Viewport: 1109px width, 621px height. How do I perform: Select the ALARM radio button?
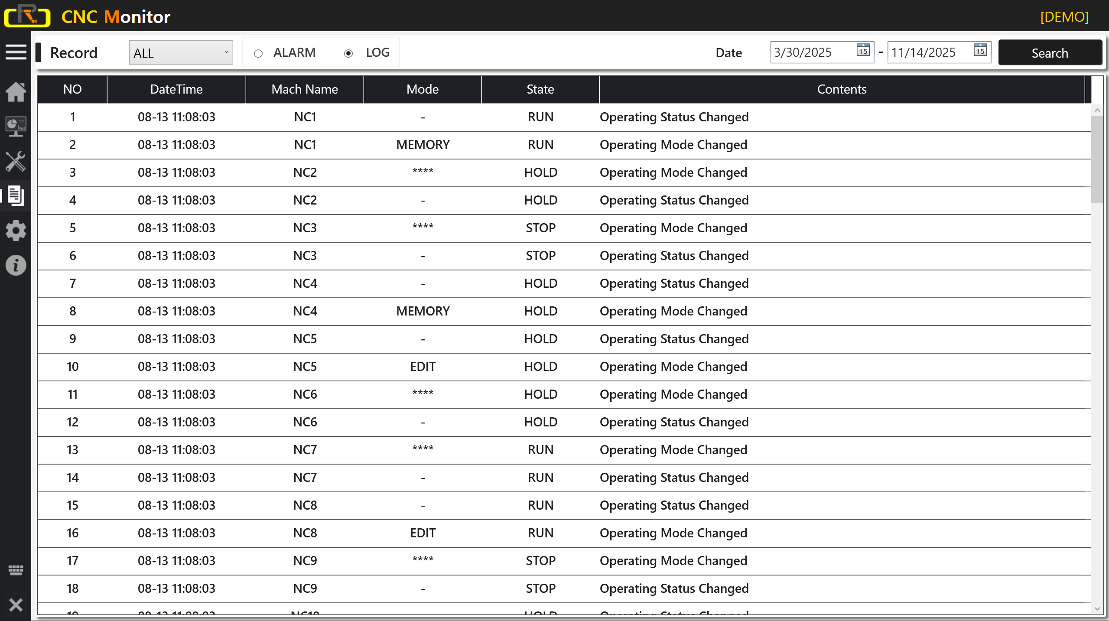[258, 53]
